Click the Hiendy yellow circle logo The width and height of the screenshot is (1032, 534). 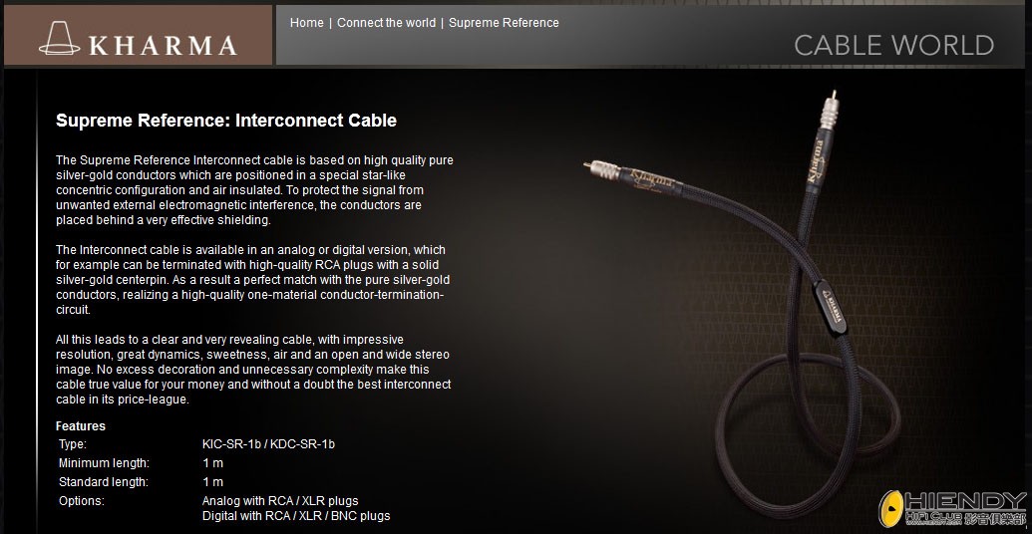891,508
